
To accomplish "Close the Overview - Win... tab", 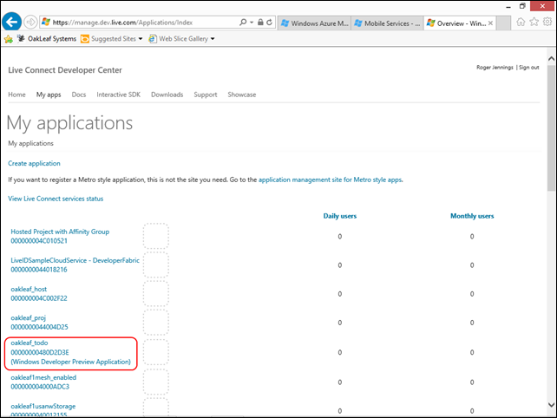I will click(x=490, y=23).
